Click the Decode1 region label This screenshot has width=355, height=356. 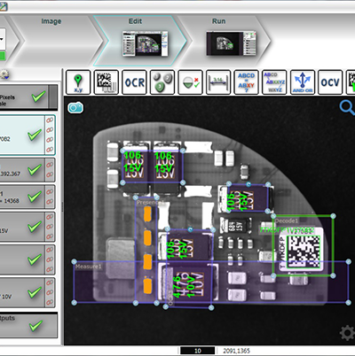click(x=287, y=221)
